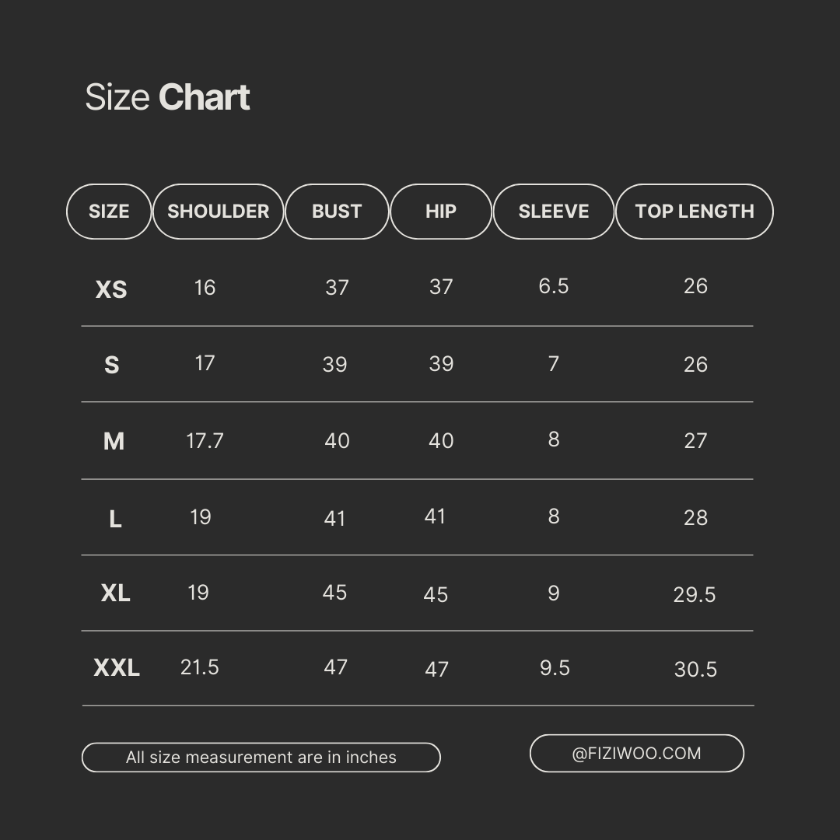Select the HIP column header

[441, 212]
